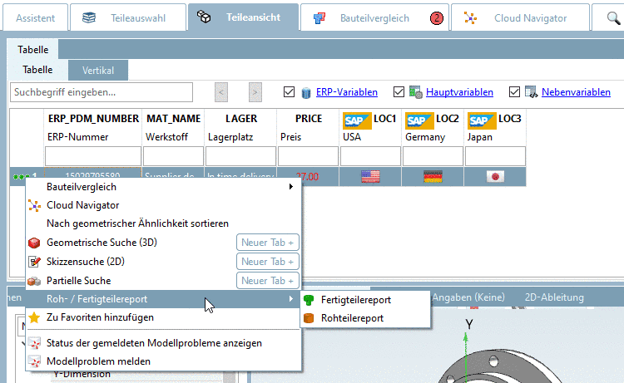624x383 pixels.
Task: Click the Japan filter field
Action: (x=495, y=156)
